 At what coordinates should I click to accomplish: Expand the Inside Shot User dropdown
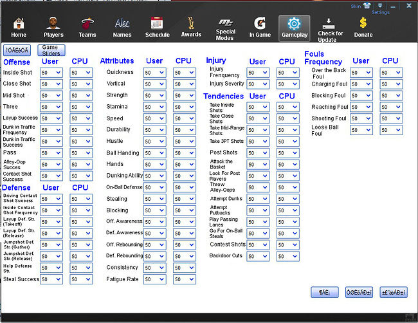[51, 73]
